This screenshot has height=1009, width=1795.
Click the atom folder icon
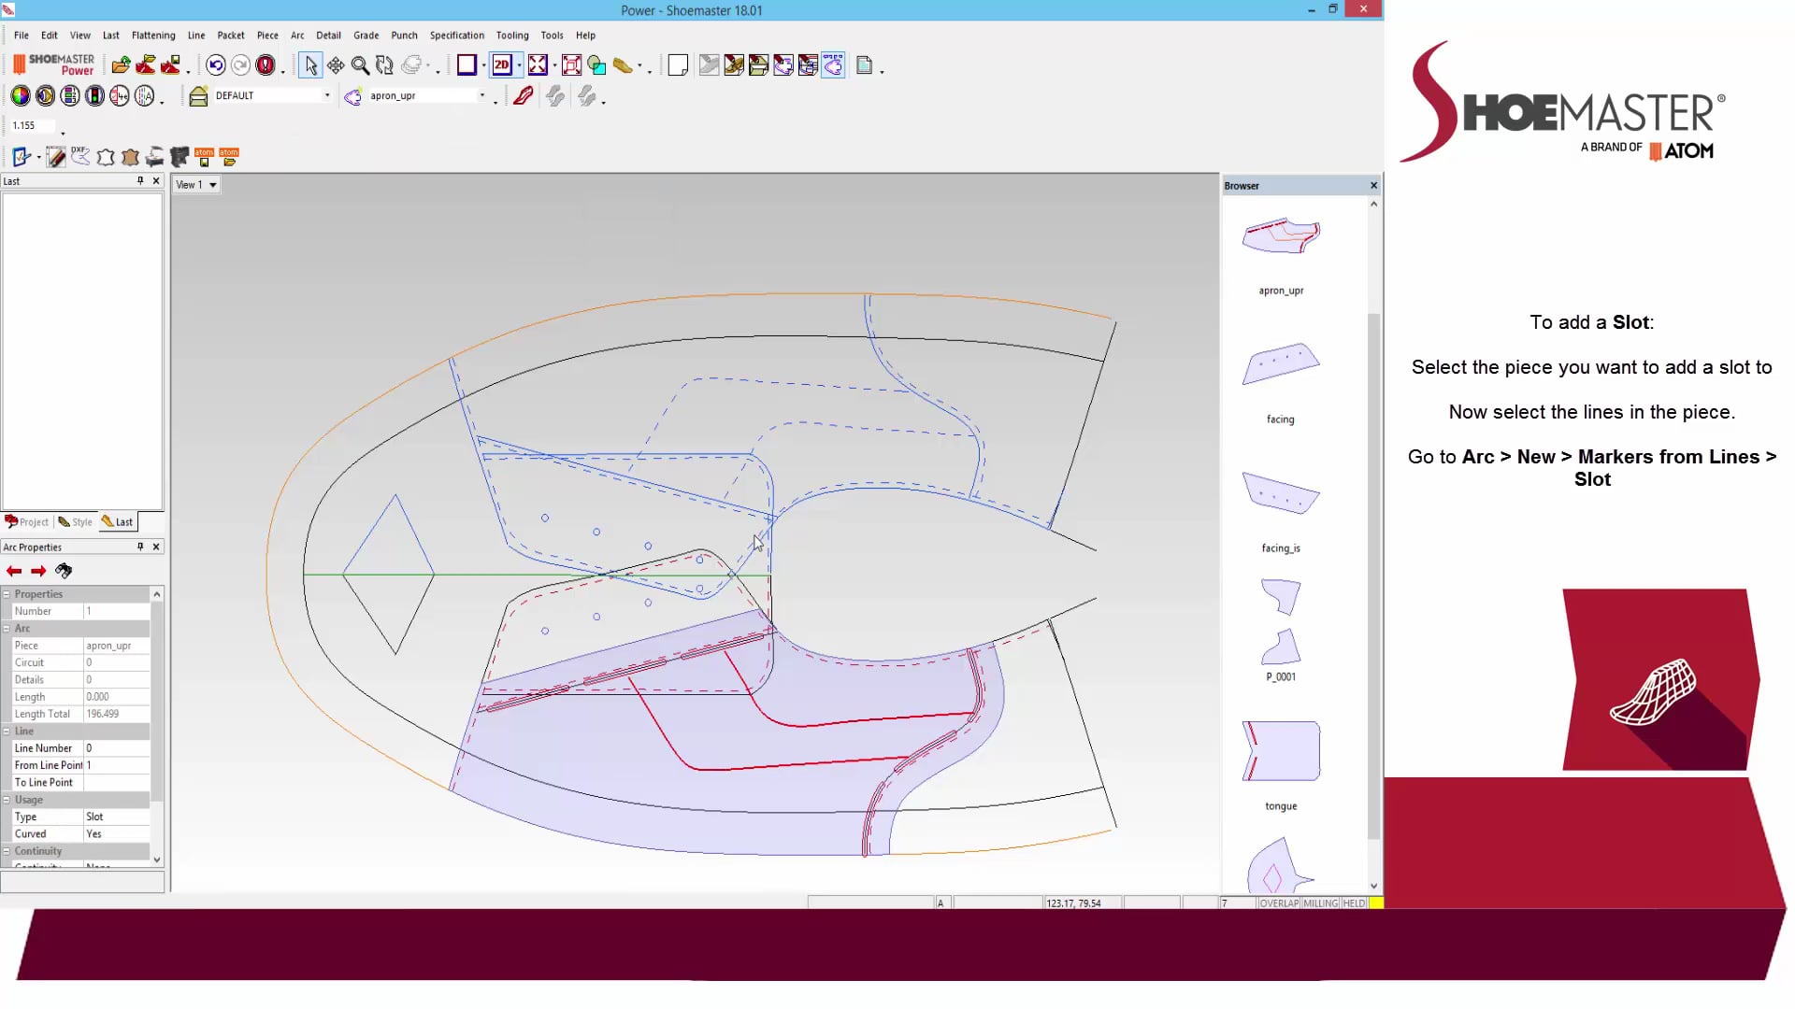[x=229, y=157]
